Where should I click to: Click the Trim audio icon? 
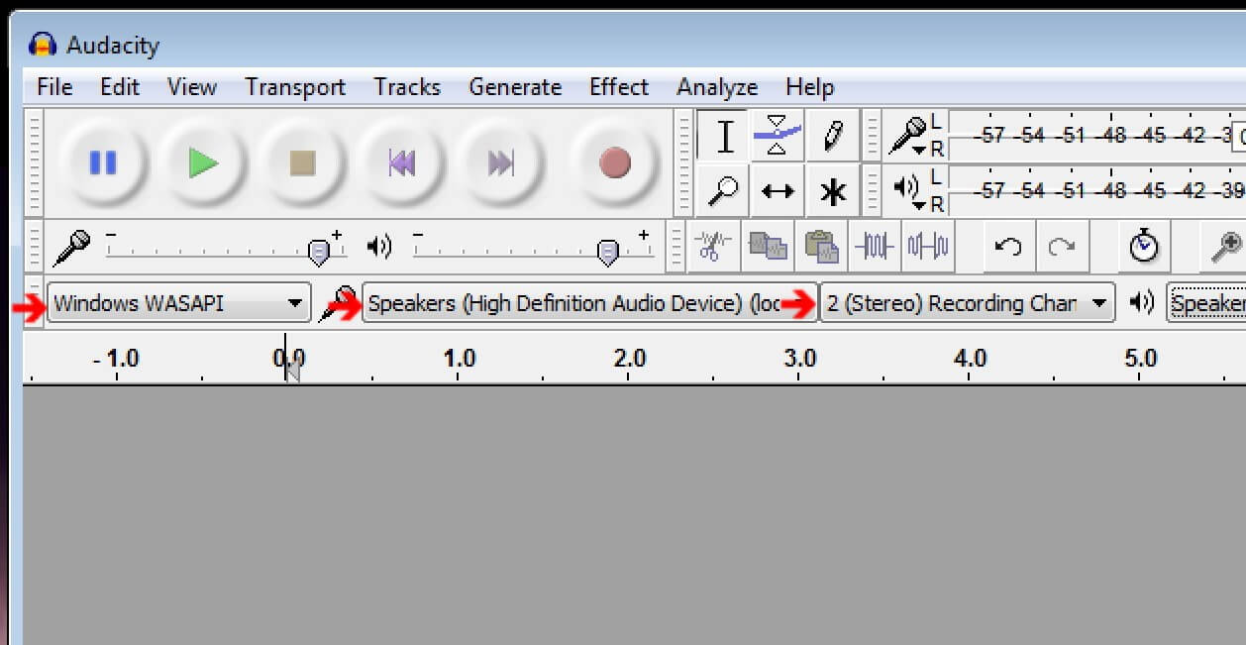875,246
